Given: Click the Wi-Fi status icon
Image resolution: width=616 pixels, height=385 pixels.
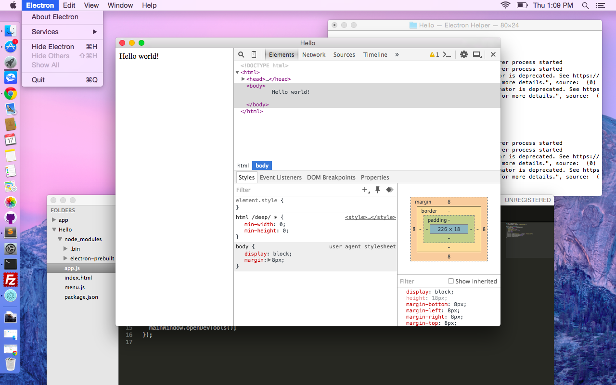Looking at the screenshot, I should click(x=505, y=5).
